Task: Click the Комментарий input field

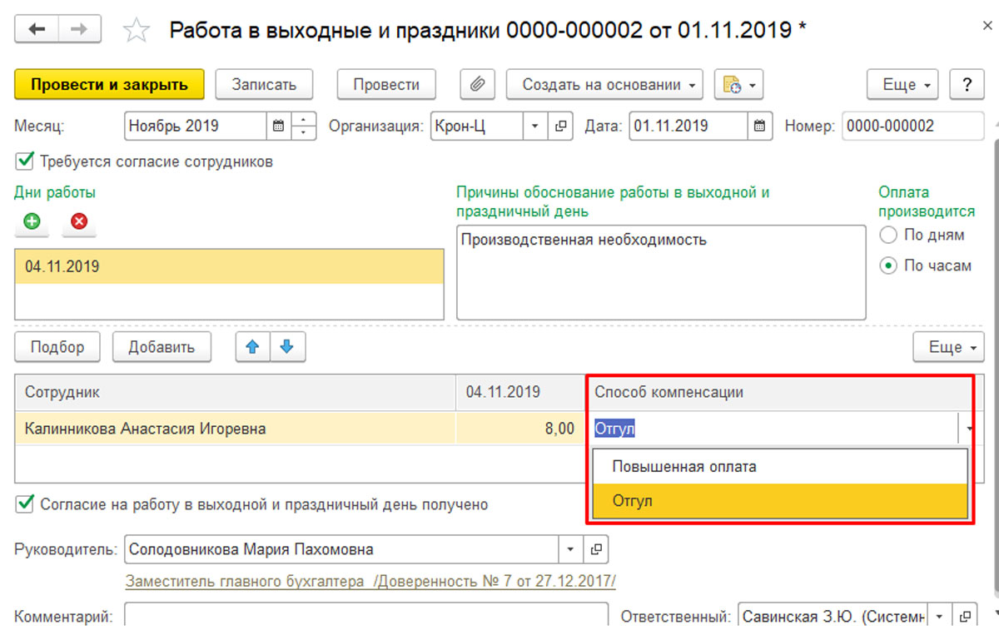Action: pyautogui.click(x=366, y=617)
